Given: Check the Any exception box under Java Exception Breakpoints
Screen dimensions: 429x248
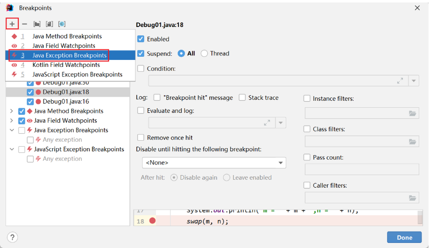Looking at the screenshot, I should coord(30,140).
